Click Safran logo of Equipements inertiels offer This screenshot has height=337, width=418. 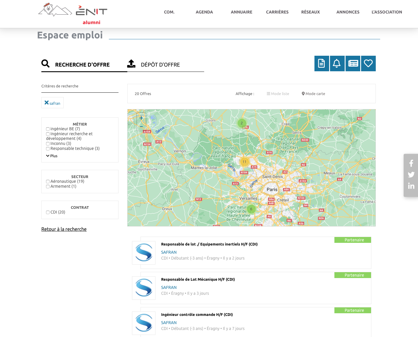144,253
